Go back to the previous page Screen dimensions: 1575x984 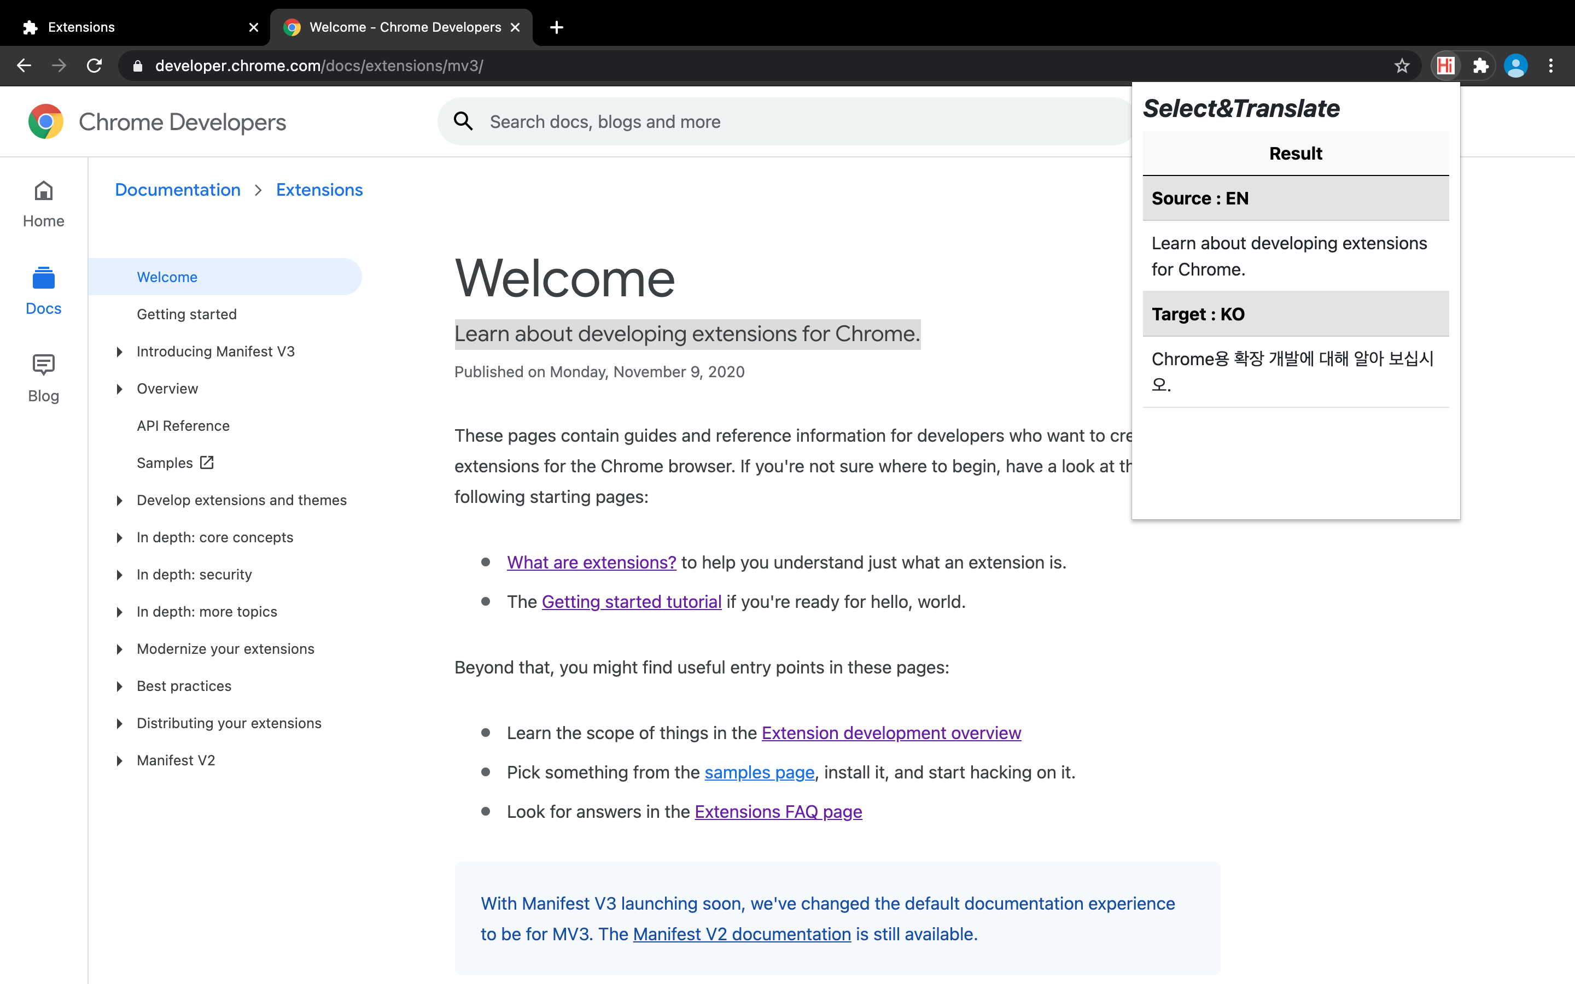tap(24, 66)
